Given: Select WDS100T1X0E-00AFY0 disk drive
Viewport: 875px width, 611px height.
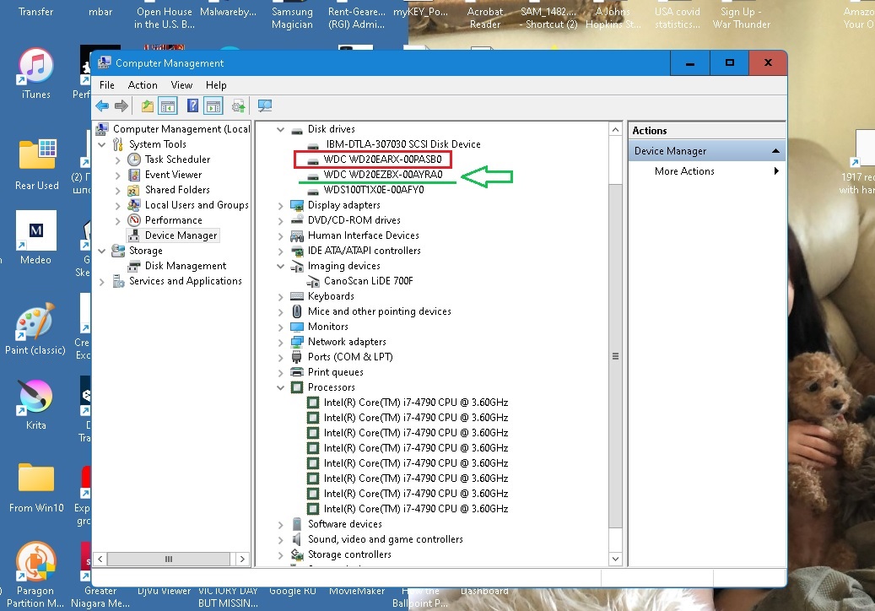Looking at the screenshot, I should (x=373, y=190).
